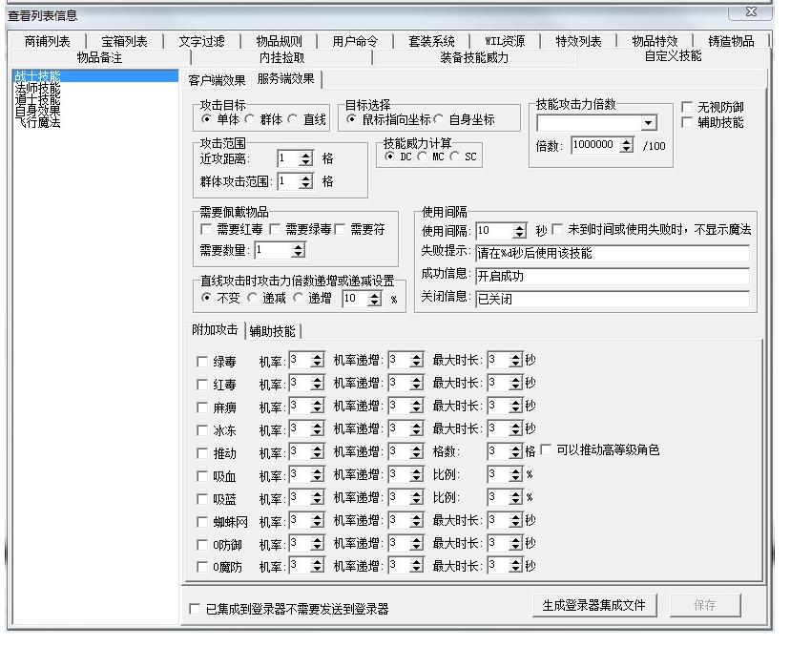
Task: Open the 技能攻击力倍数 dropdown
Action: tap(649, 122)
